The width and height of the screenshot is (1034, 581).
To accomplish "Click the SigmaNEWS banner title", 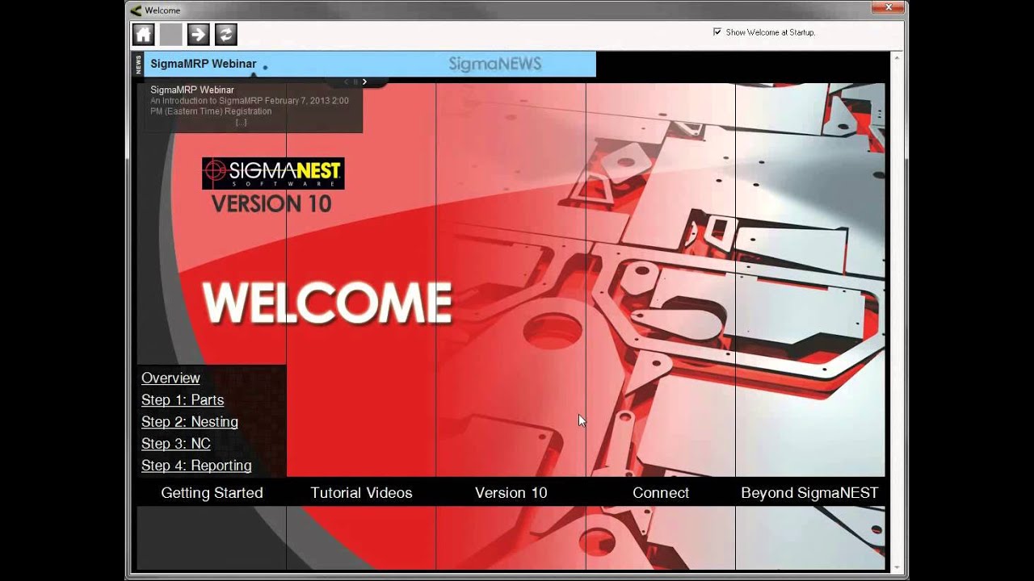I will (x=494, y=64).
